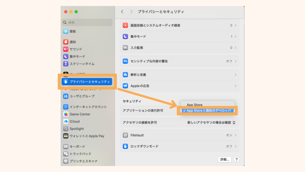Click the 詳細... button
305x172 pixels.
(x=225, y=159)
